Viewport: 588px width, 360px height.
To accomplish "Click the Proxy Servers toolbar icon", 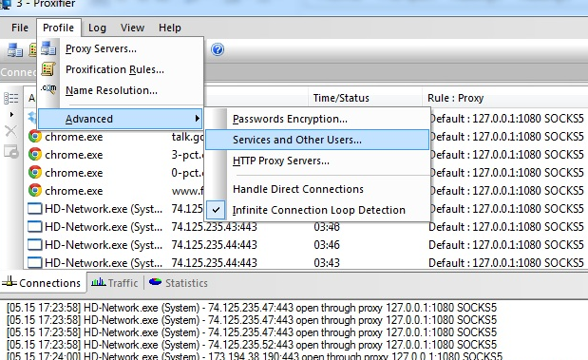I will pos(15,50).
